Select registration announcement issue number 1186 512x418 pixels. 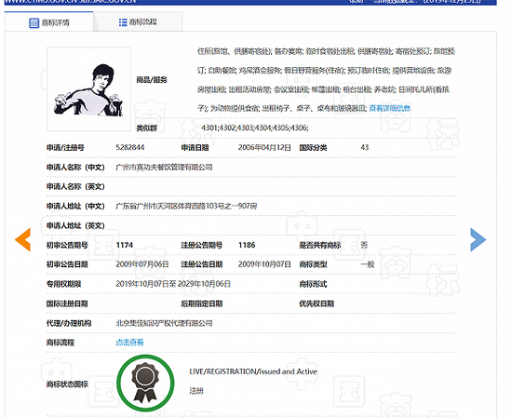pos(247,245)
